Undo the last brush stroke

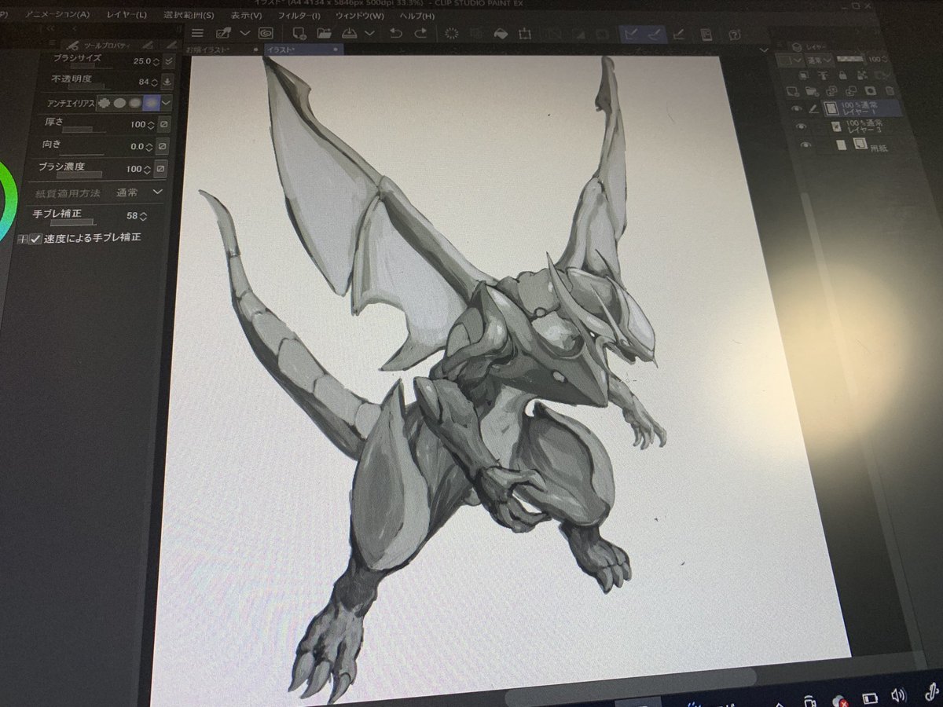396,33
